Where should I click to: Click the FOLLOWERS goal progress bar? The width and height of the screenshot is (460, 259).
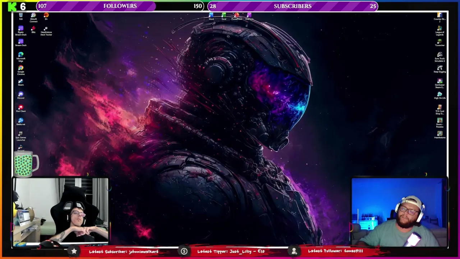point(120,6)
